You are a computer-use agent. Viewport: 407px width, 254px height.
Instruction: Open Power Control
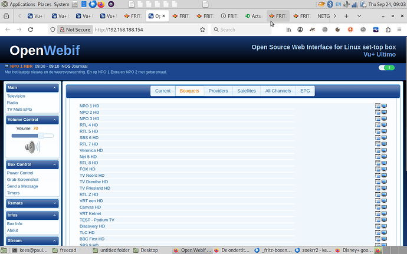(x=20, y=173)
